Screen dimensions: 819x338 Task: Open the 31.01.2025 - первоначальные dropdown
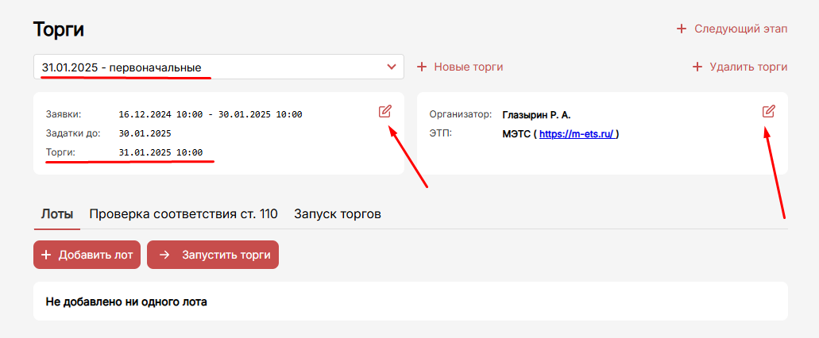click(218, 67)
